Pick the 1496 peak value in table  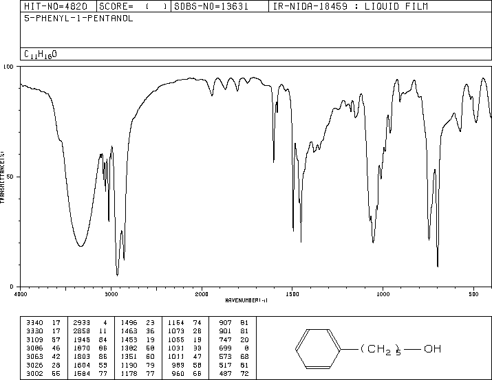pos(129,322)
